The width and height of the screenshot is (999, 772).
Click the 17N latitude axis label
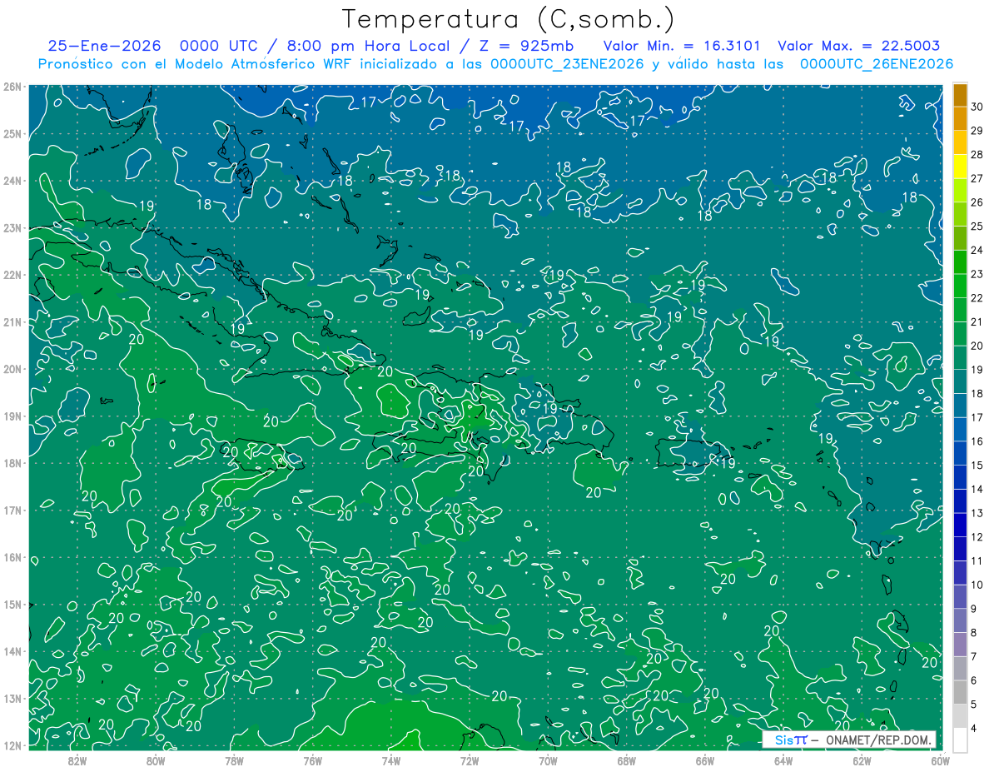pyautogui.click(x=12, y=510)
